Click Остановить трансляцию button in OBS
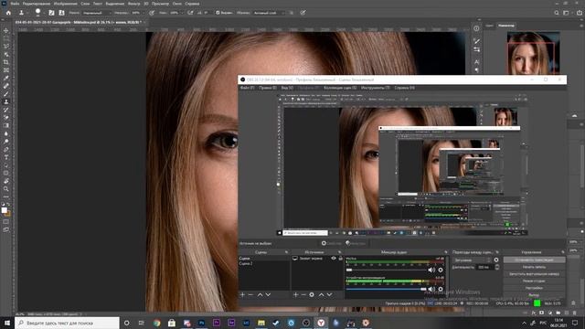 click(534, 260)
